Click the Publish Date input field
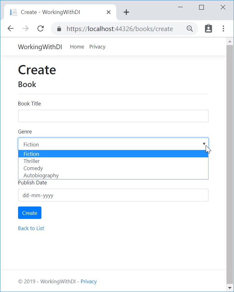Image resolution: width=234 pixels, height=292 pixels. tap(113, 195)
